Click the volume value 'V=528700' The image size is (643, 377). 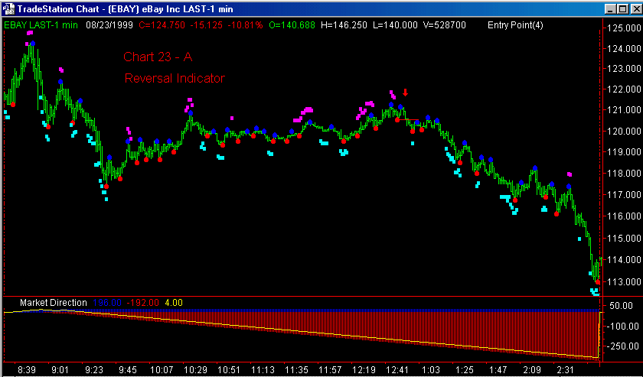tap(445, 25)
